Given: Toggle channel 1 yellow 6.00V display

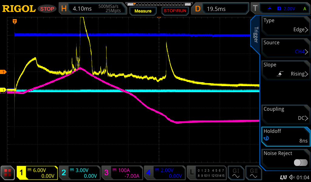Looking at the screenshot, I should (37, 173).
